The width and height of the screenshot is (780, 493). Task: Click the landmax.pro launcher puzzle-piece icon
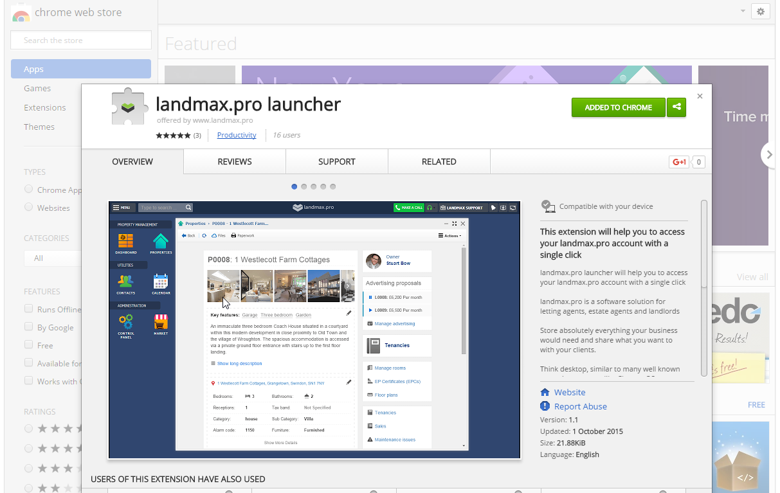tap(129, 107)
